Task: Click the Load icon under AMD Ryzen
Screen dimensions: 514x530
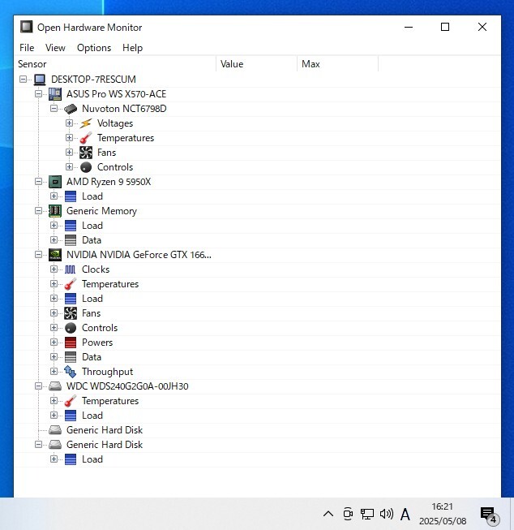Action: click(71, 196)
